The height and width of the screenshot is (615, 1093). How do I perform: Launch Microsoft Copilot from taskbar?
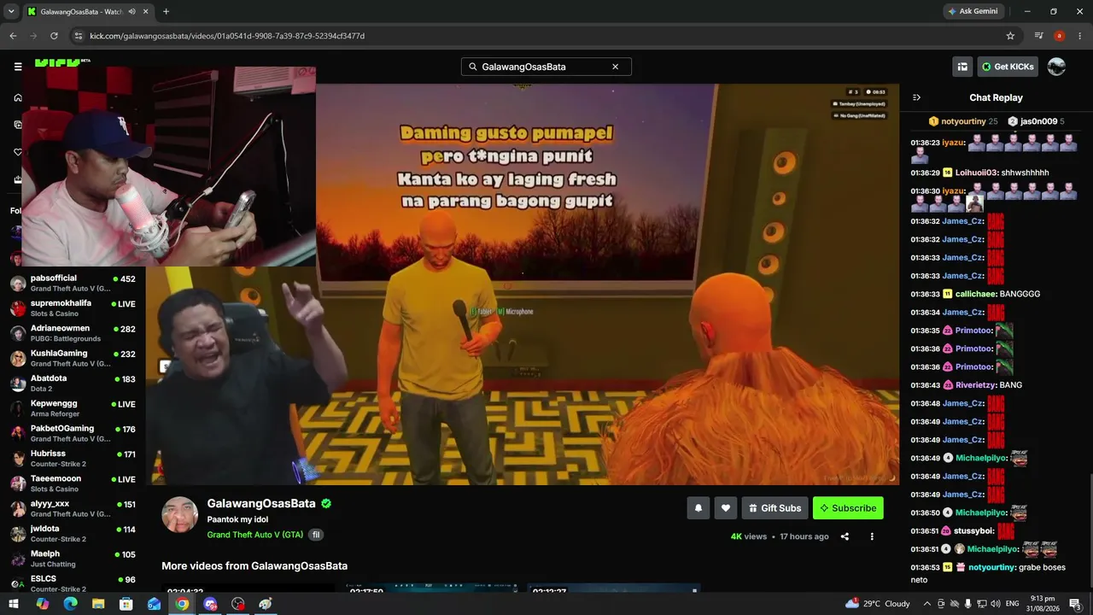(43, 604)
